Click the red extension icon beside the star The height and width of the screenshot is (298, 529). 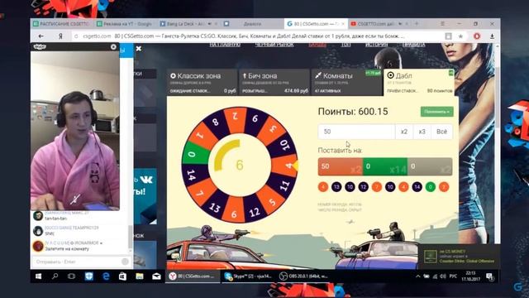(477, 36)
